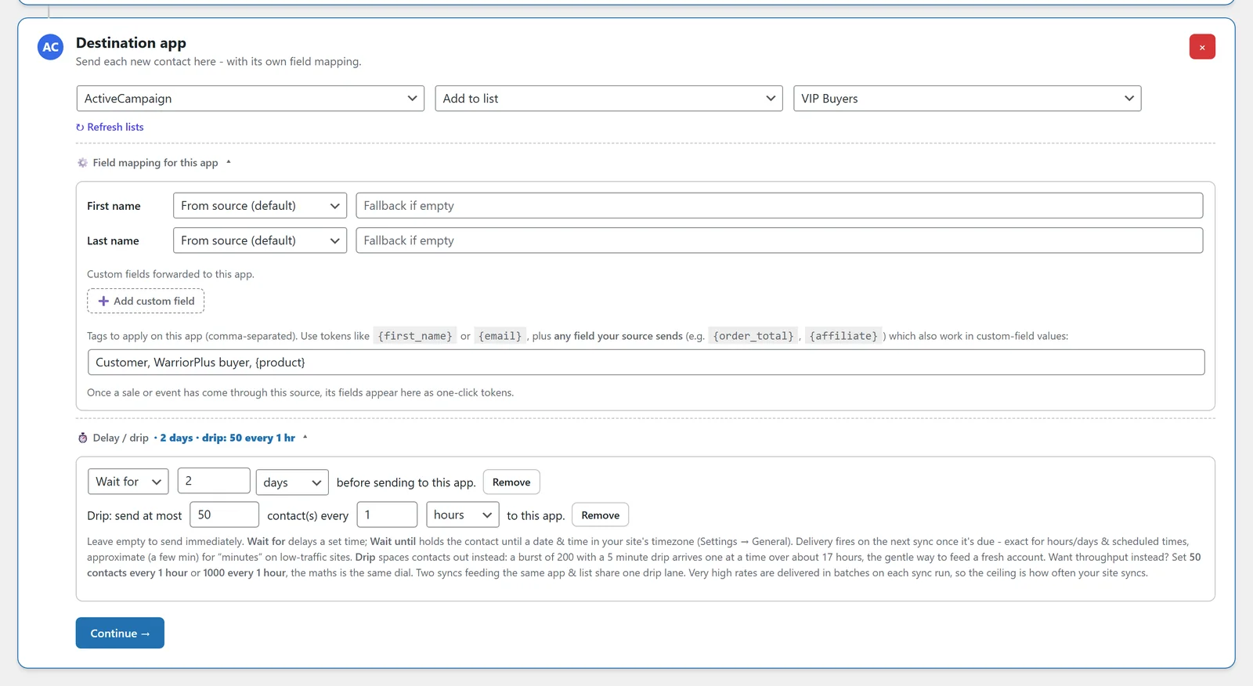Click First name fallback input

coord(779,206)
